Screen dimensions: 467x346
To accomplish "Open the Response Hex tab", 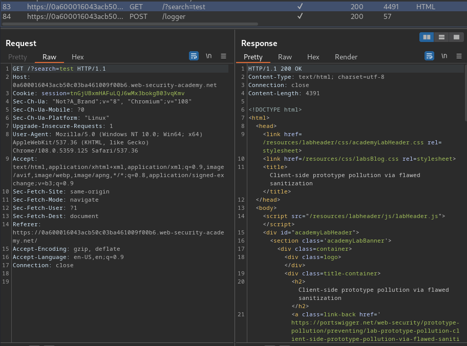I will pyautogui.click(x=313, y=57).
